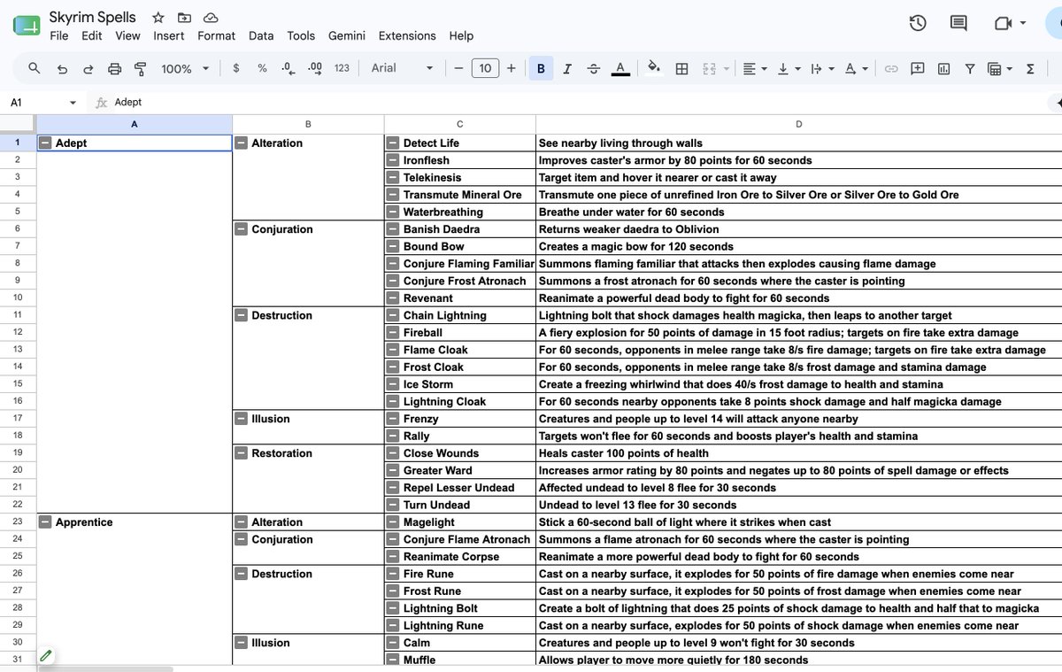The height and width of the screenshot is (672, 1062).
Task: Move document to a folder
Action: (x=184, y=18)
